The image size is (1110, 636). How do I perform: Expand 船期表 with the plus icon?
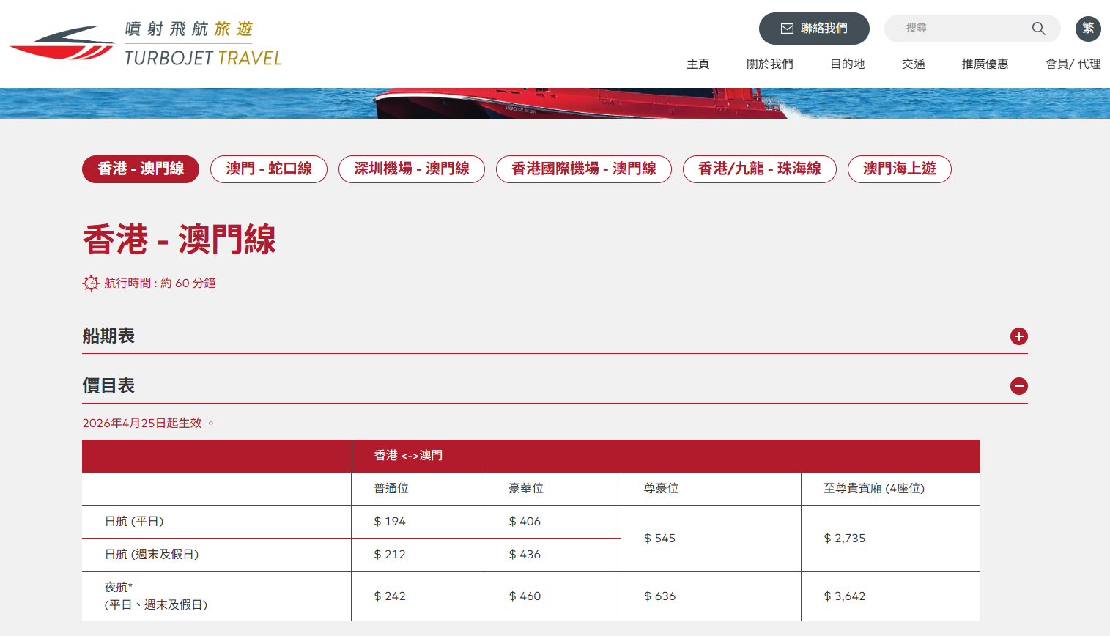click(1018, 336)
